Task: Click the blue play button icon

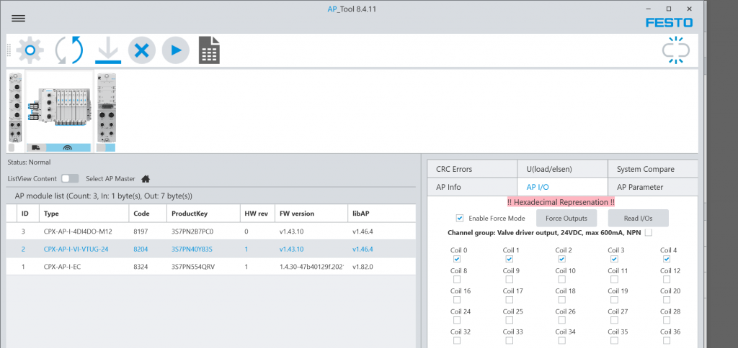Action: 176,50
